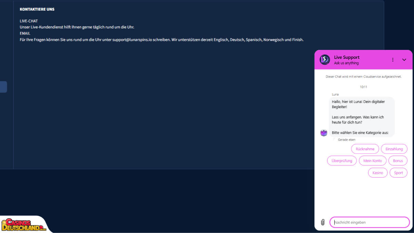
Task: Choose the Einzahlung category
Action: (394, 149)
